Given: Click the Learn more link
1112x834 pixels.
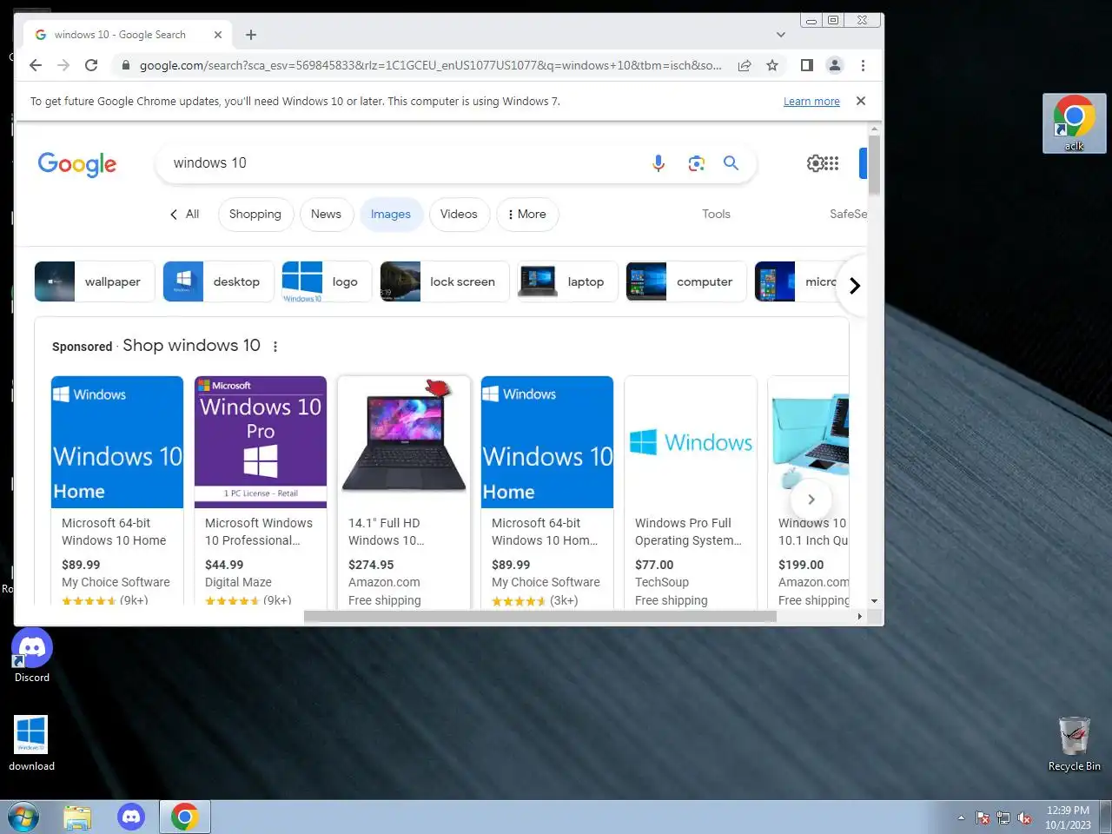Looking at the screenshot, I should pos(811,102).
